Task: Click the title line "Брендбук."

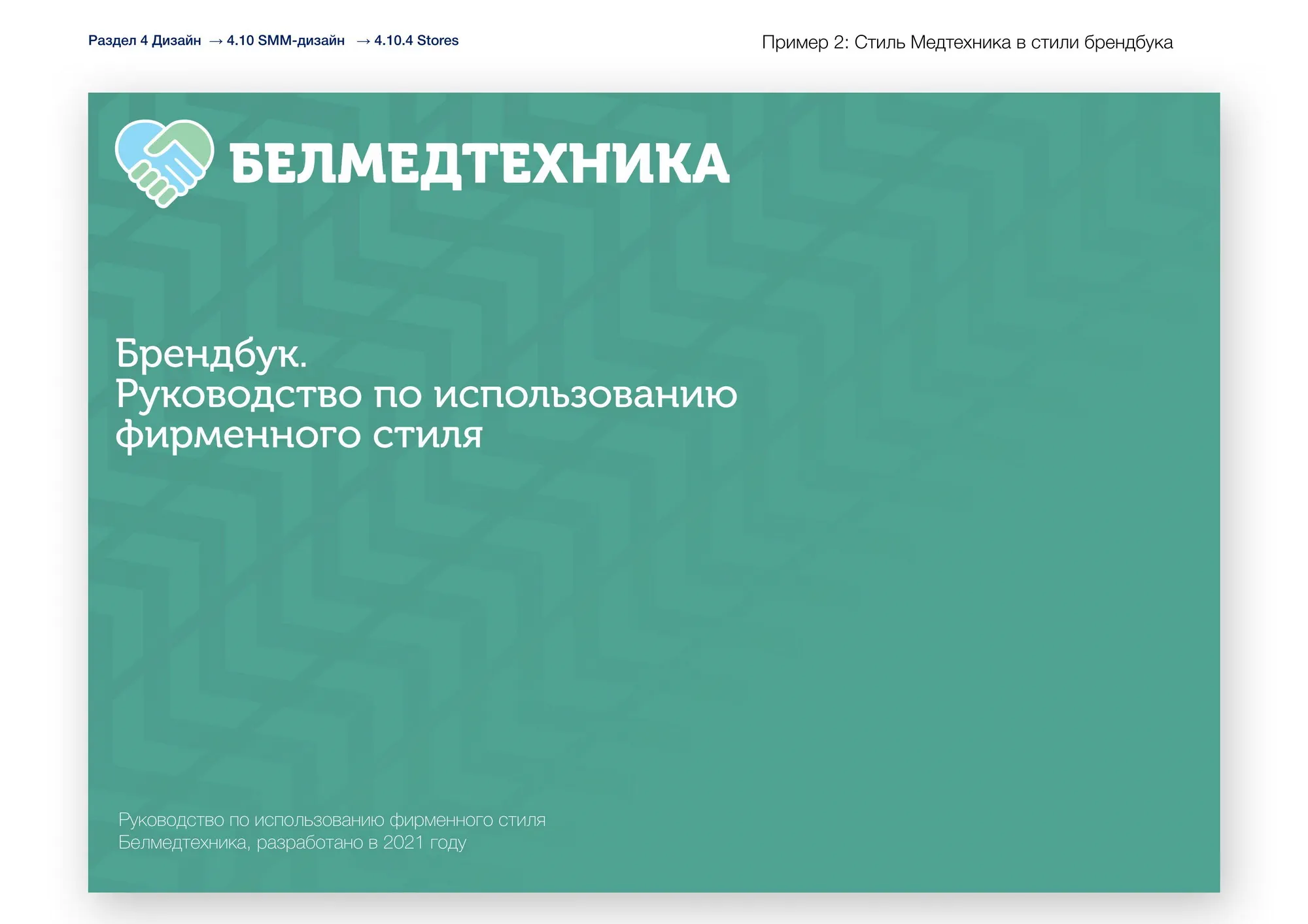Action: [211, 354]
